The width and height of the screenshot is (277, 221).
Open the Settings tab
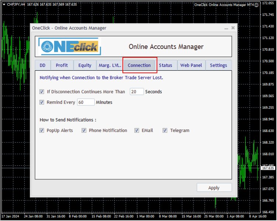pyautogui.click(x=218, y=65)
